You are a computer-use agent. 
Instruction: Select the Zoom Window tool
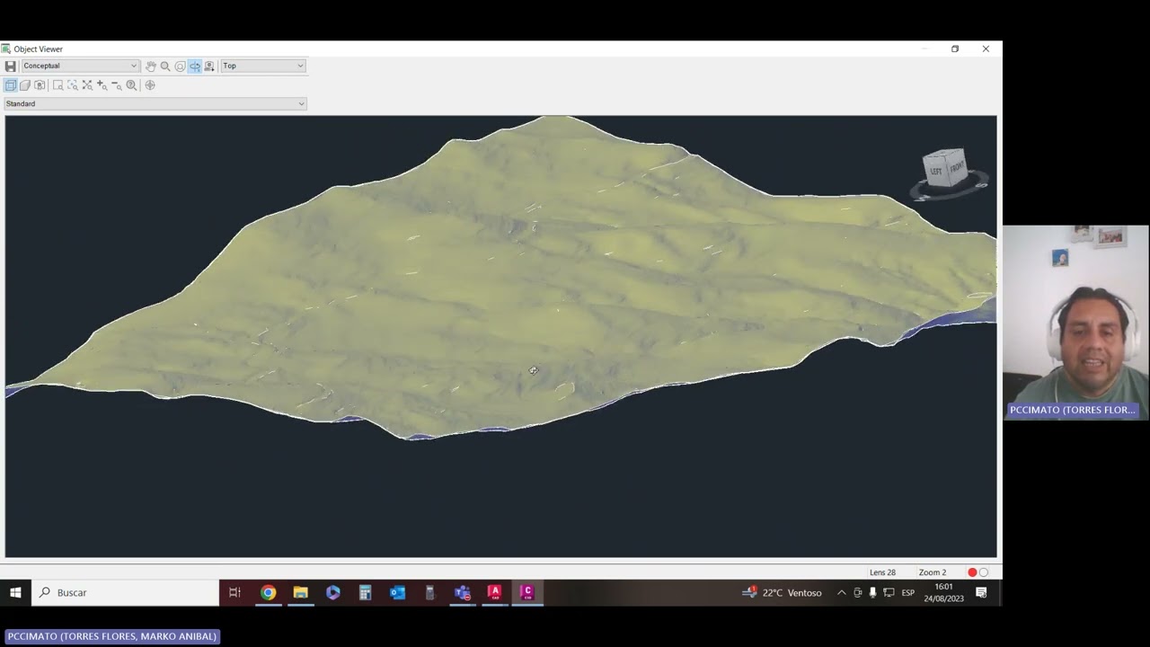[x=58, y=84]
